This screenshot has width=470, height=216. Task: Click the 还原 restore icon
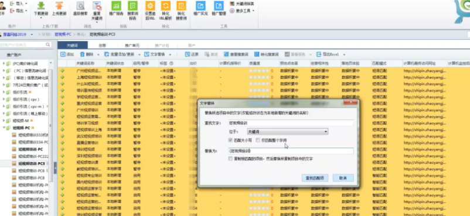click(x=188, y=54)
